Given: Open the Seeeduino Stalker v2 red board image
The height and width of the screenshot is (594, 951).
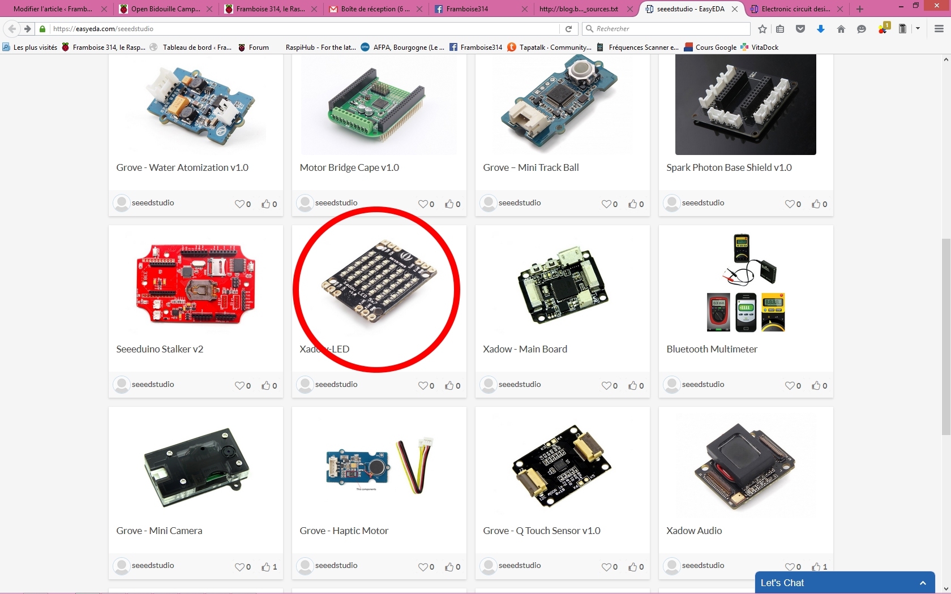Looking at the screenshot, I should click(196, 285).
